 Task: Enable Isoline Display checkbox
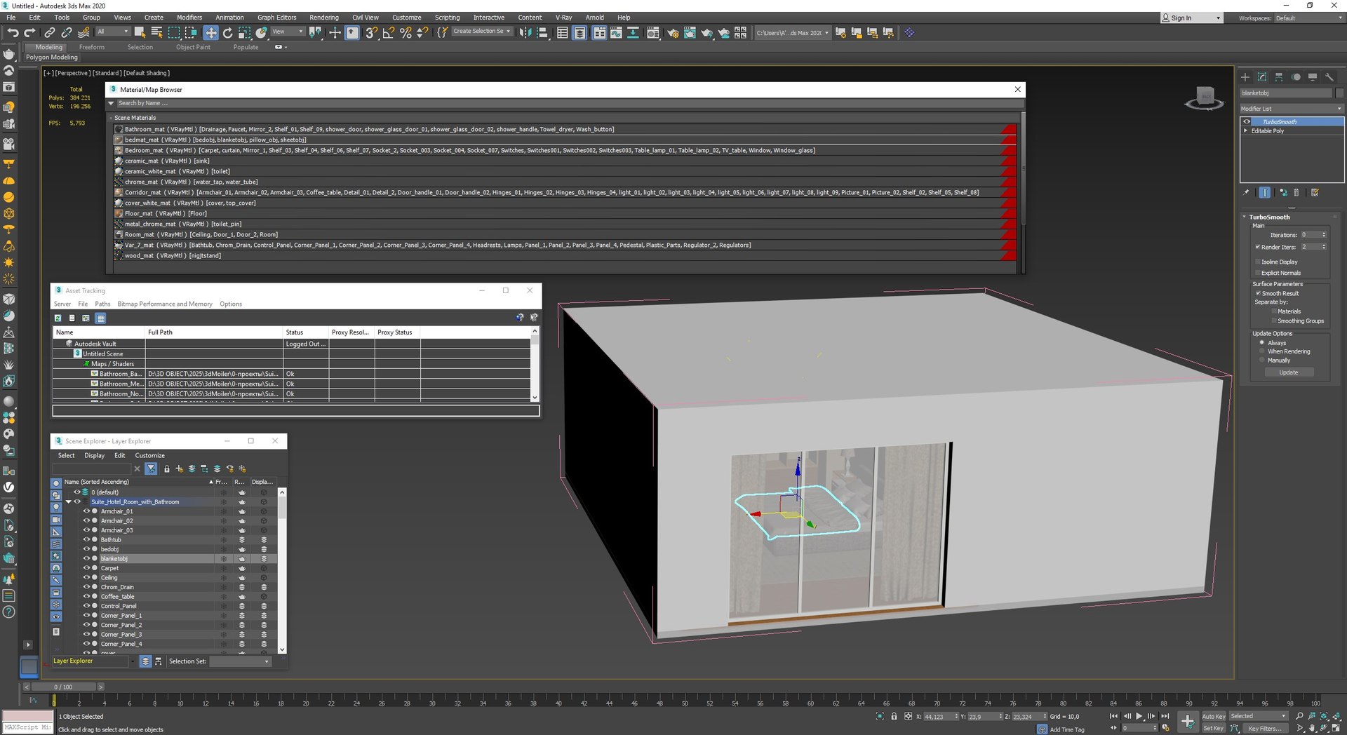1257,262
